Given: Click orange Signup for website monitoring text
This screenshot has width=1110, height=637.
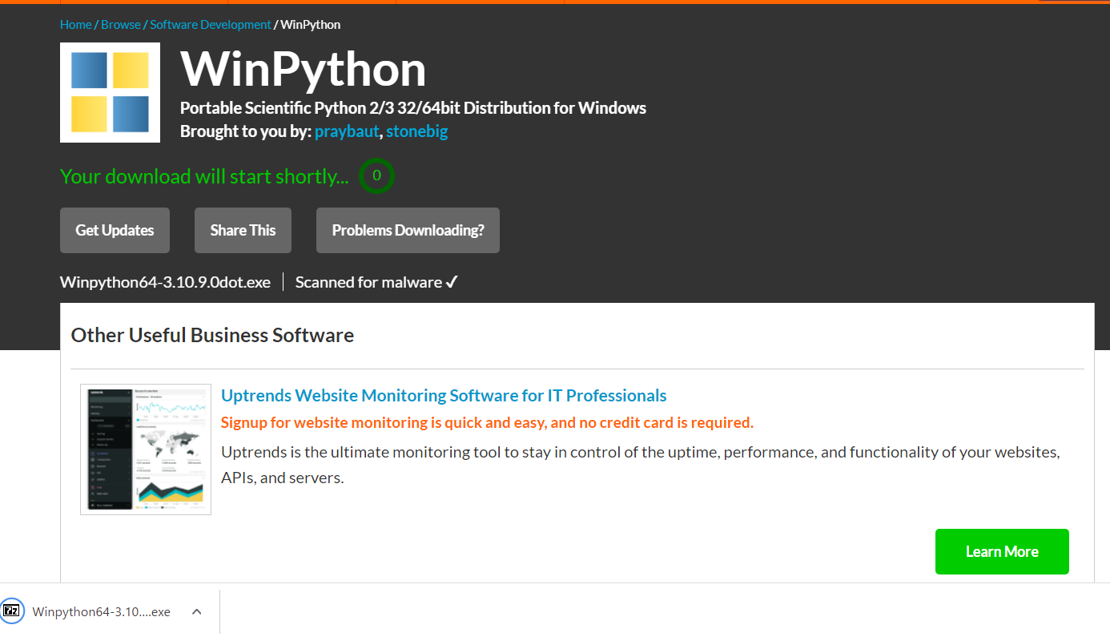Looking at the screenshot, I should tap(487, 422).
